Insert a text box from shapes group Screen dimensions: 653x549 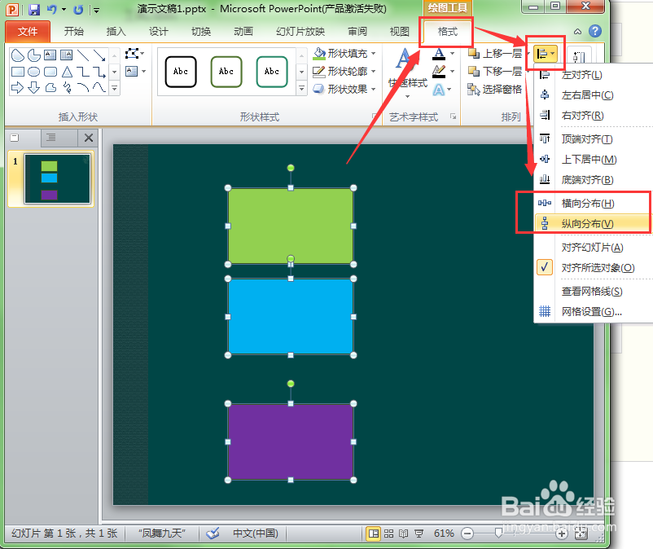(135, 71)
